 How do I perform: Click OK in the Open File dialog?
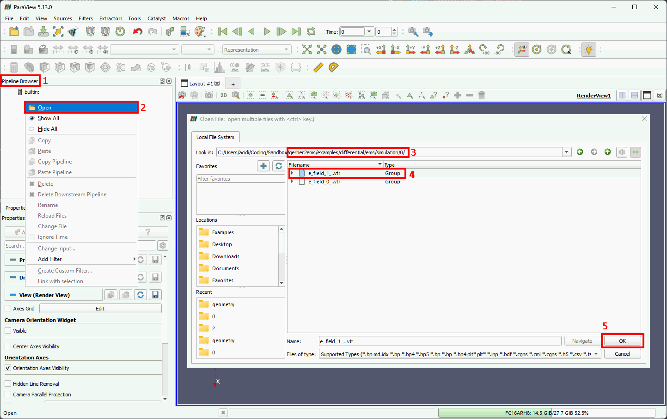coord(622,341)
